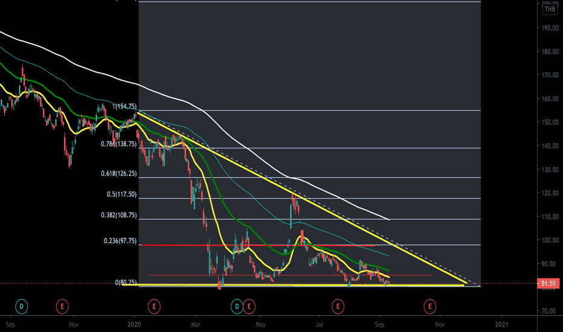Click the 180.00 price axis label
The height and width of the screenshot is (332, 563).
pyautogui.click(x=550, y=52)
